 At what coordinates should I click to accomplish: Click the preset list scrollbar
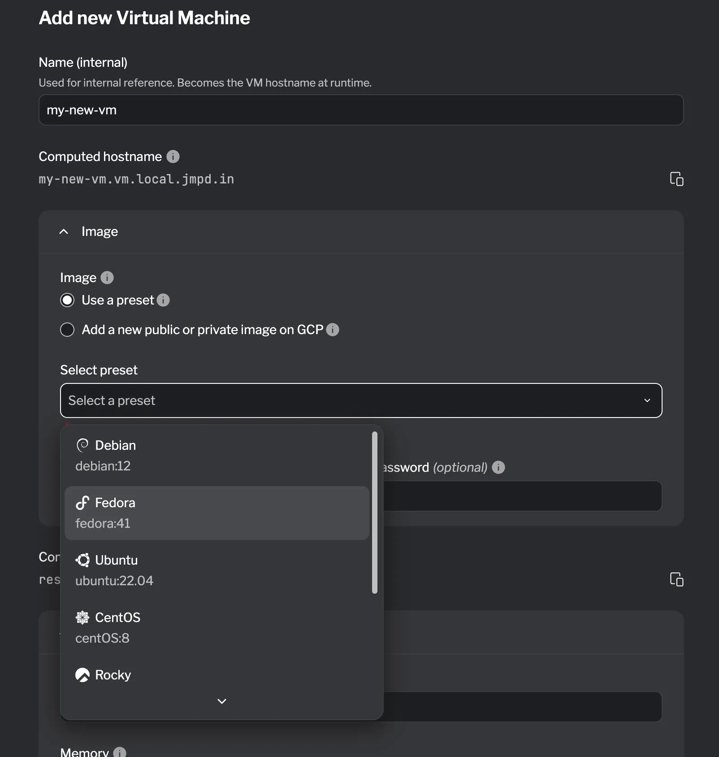375,513
